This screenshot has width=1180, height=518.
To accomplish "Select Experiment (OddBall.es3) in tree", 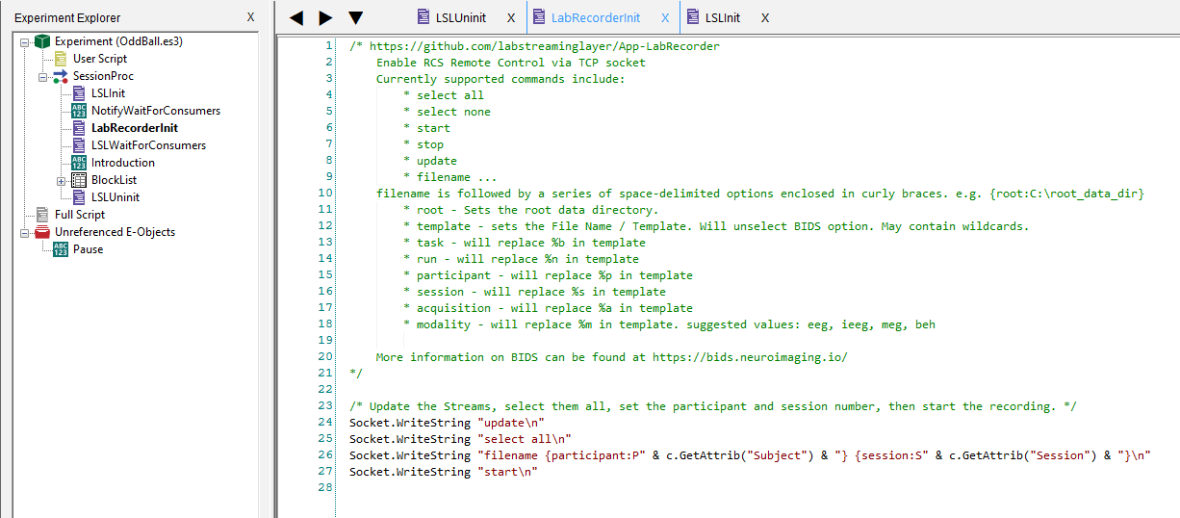I will coord(118,41).
